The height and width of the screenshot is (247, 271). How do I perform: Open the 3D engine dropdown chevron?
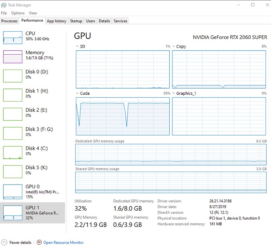point(77,46)
